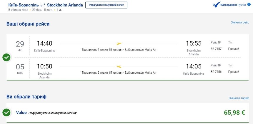Click the return flight plane icon
Image resolution: width=253 pixels, height=124 pixels.
click(119, 66)
